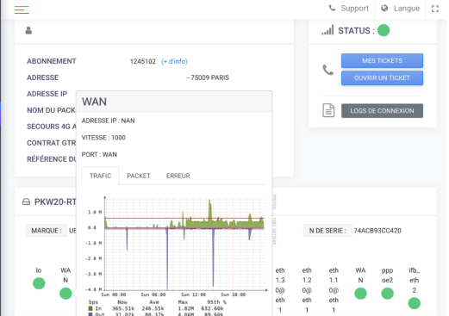This screenshot has width=449, height=316.
Task: Click the WAN traffic graph
Action: click(184, 244)
